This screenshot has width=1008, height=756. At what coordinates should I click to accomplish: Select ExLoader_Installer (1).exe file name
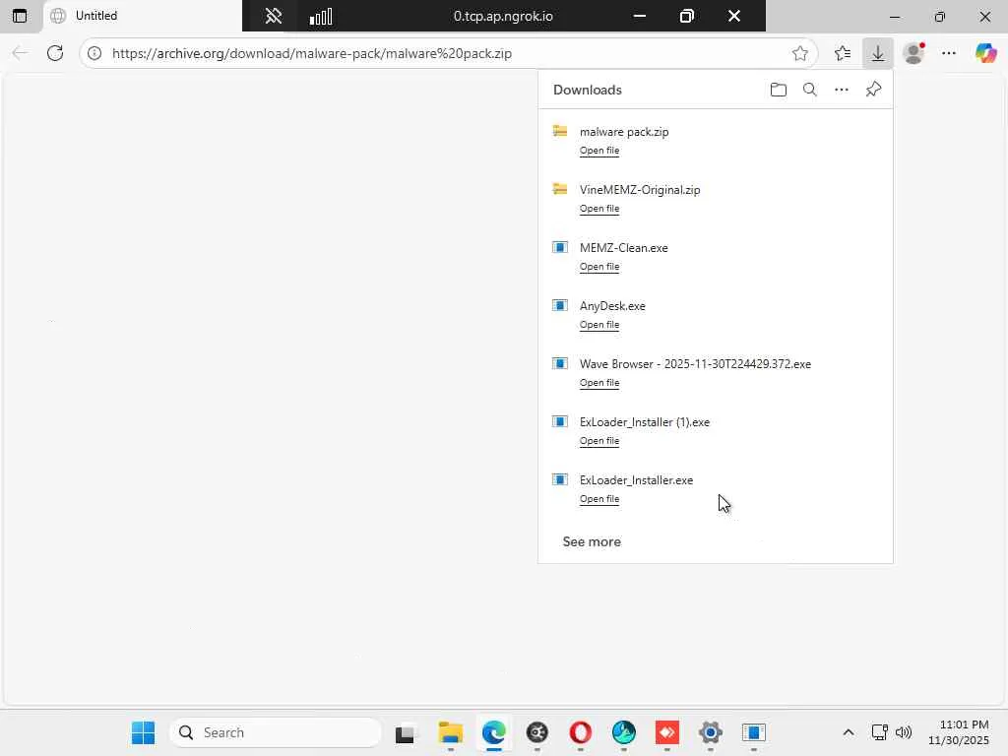click(x=644, y=422)
